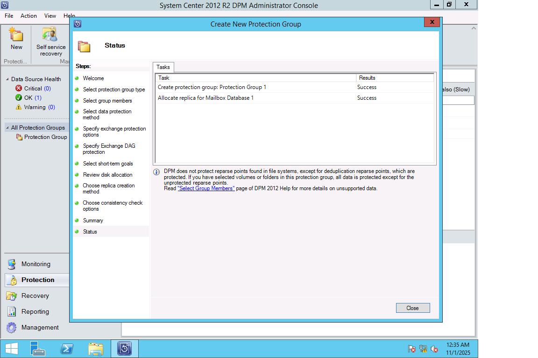Screen dimensions: 538x358
Task: Click the Action Center flag tray icon
Action: 412,349
